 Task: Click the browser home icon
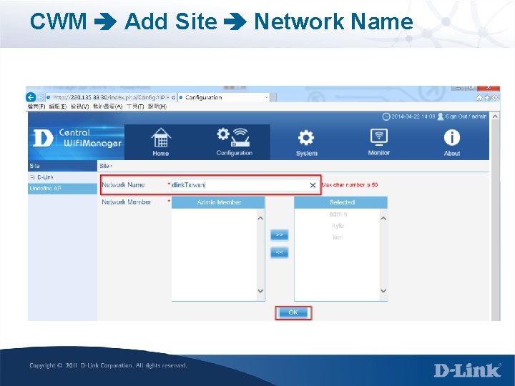click(479, 97)
